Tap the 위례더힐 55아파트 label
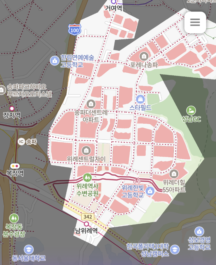Viewport: 216px width, 265px height. coord(174,186)
